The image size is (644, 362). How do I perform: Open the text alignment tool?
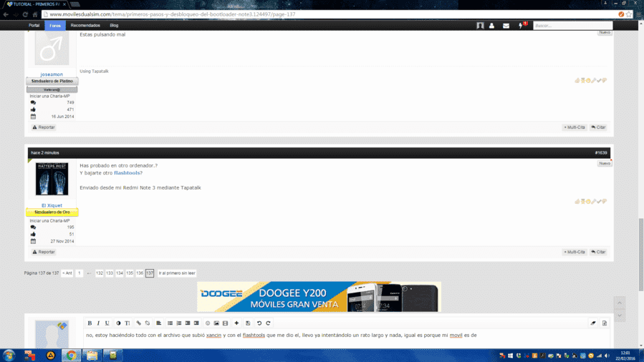(x=158, y=323)
